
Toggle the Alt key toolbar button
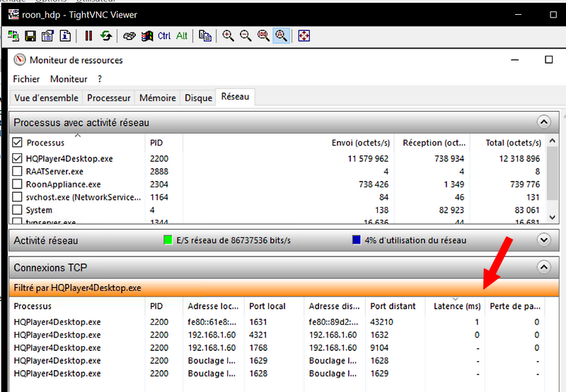click(x=182, y=36)
